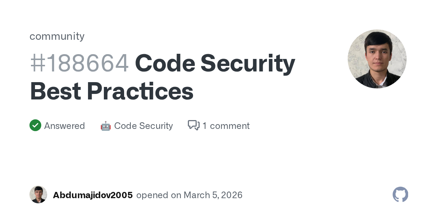The height and width of the screenshot is (221, 442).
Task: Open the small author avatar beside username
Action: tap(38, 194)
